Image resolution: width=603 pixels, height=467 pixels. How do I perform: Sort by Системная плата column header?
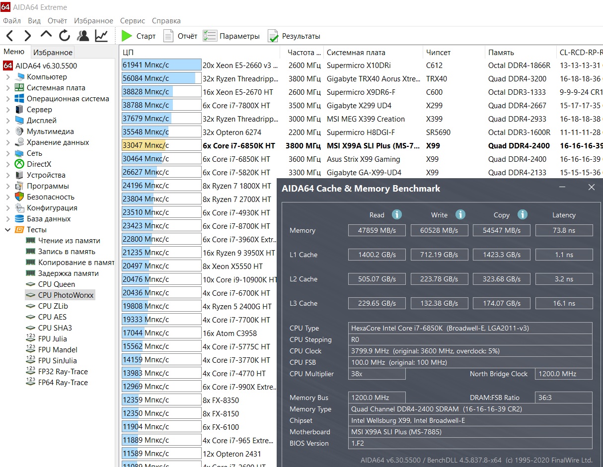click(373, 52)
